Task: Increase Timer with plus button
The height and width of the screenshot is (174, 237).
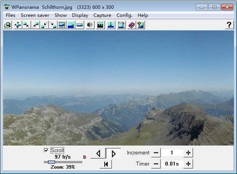Action: [x=188, y=164]
